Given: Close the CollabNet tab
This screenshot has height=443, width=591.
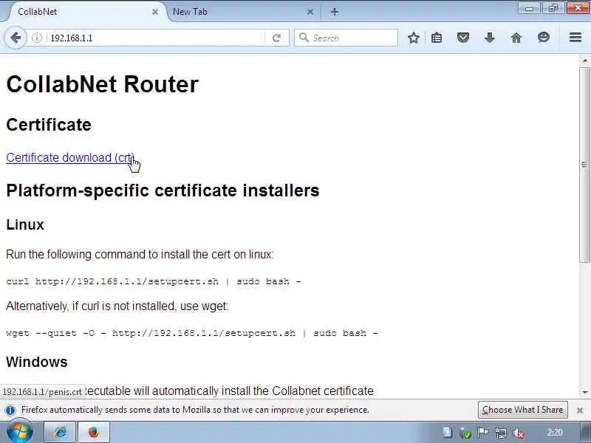Looking at the screenshot, I should tap(155, 12).
